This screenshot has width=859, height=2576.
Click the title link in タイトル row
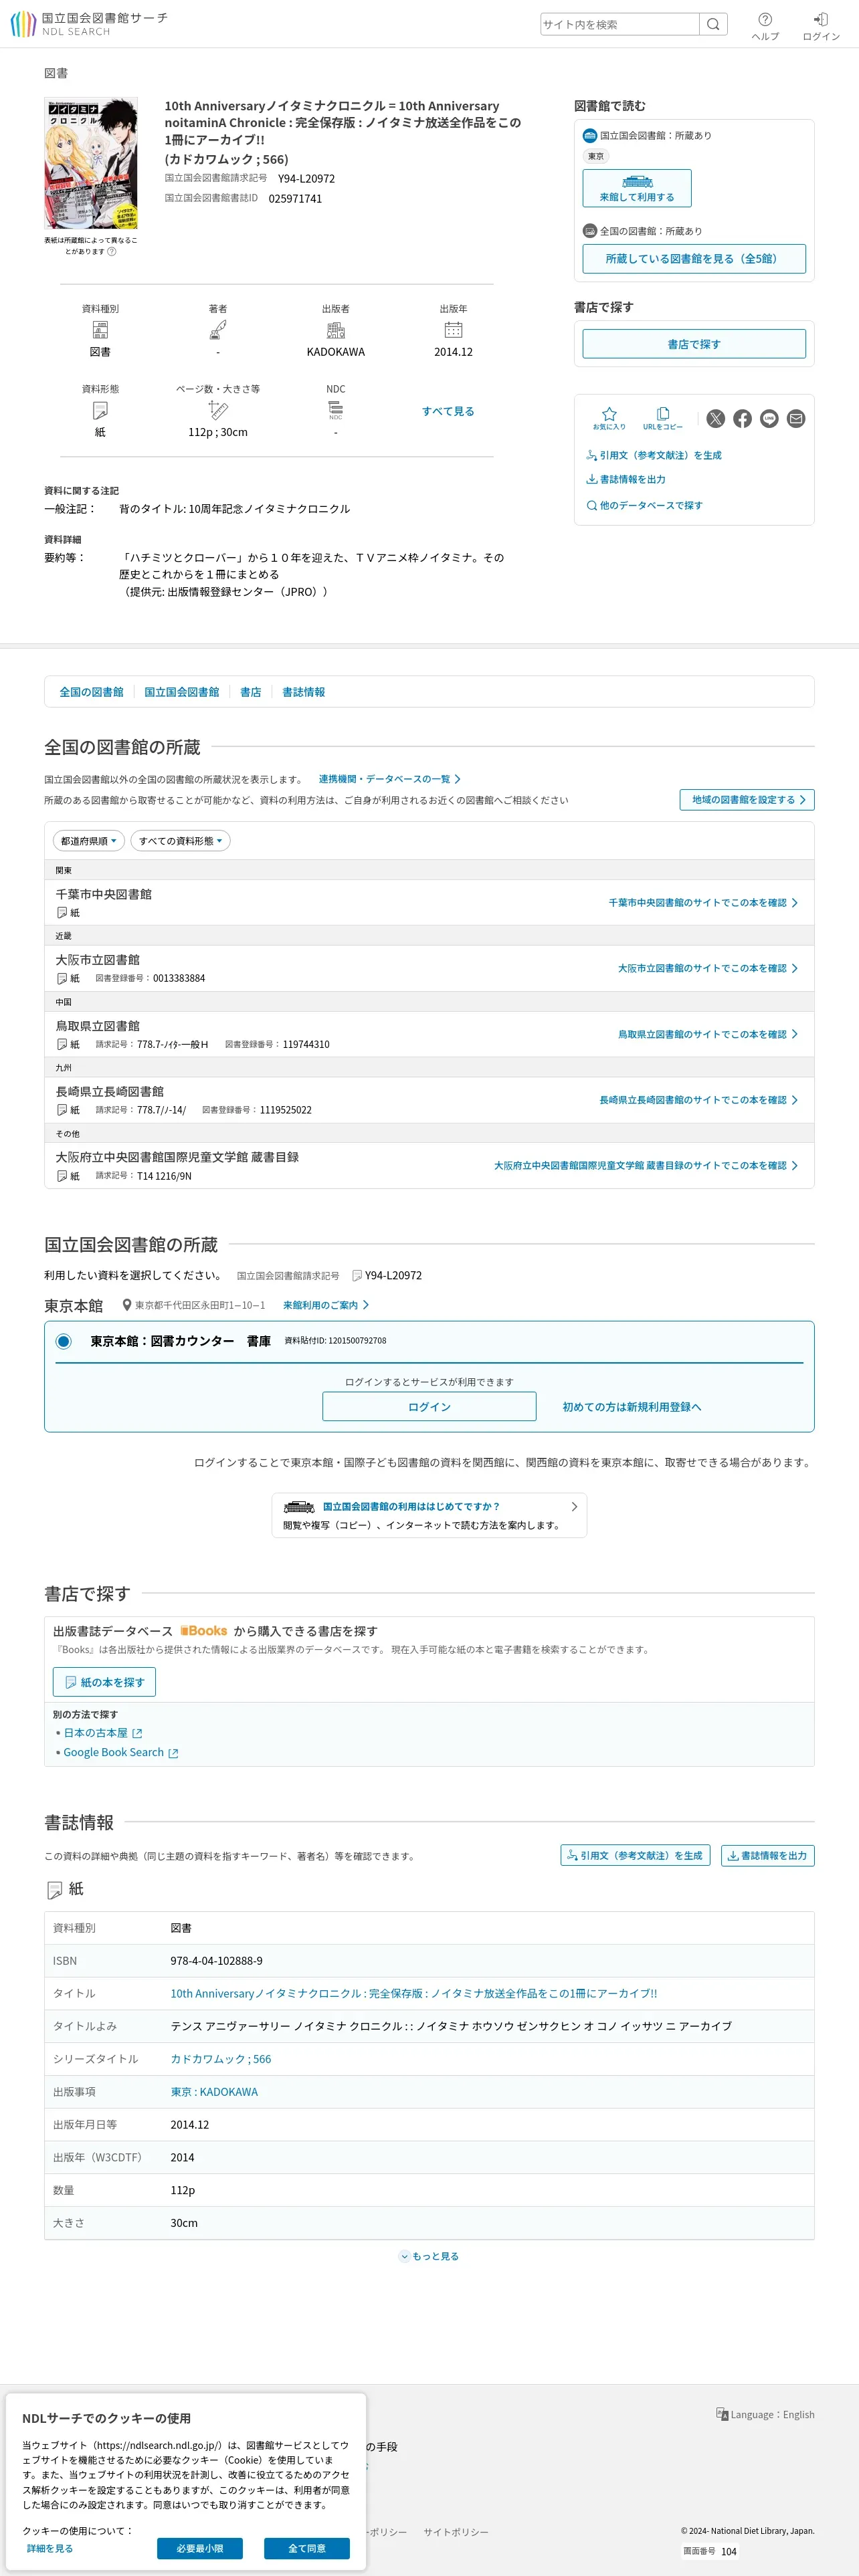click(414, 1993)
